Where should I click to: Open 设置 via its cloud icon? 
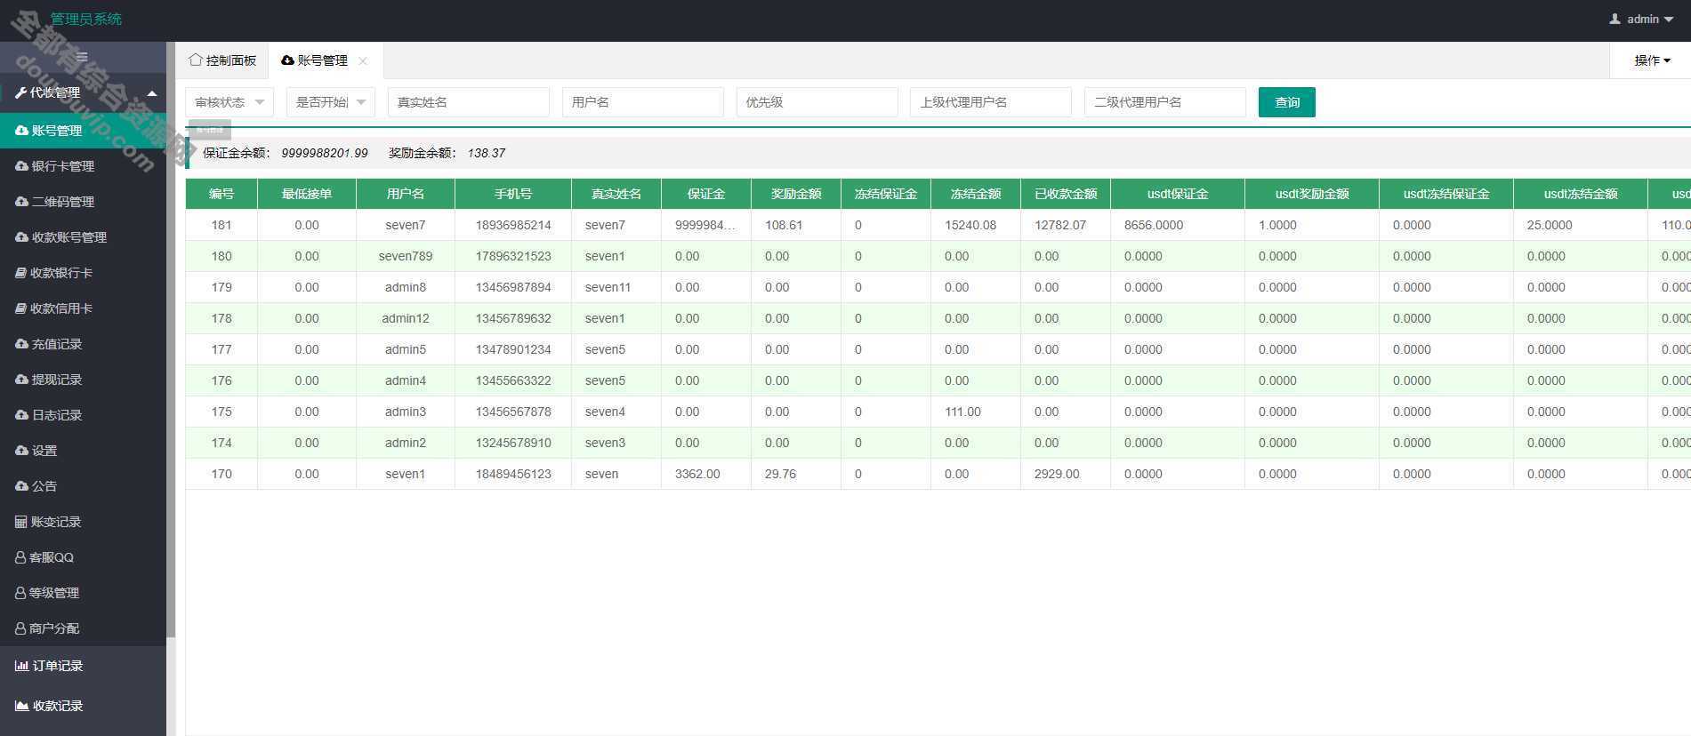(x=21, y=451)
